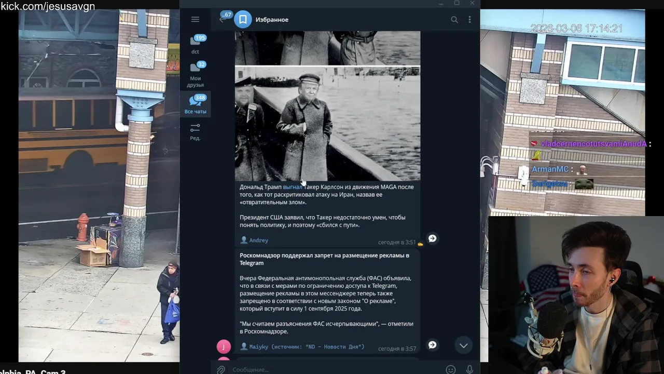The image size is (664, 374).
Task: Minimize the Telegram window
Action: (x=441, y=3)
